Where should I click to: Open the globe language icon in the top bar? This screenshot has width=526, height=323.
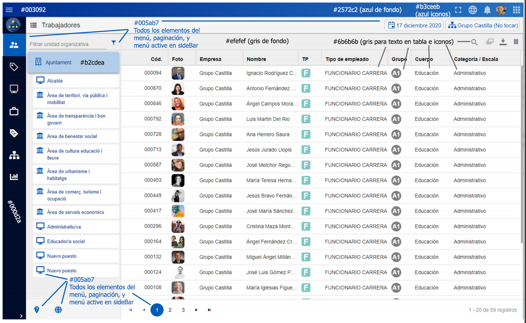coord(473,10)
